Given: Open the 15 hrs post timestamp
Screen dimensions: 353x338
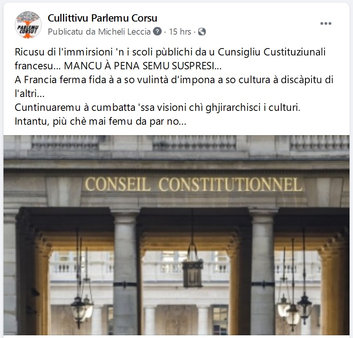Looking at the screenshot, I should 180,32.
